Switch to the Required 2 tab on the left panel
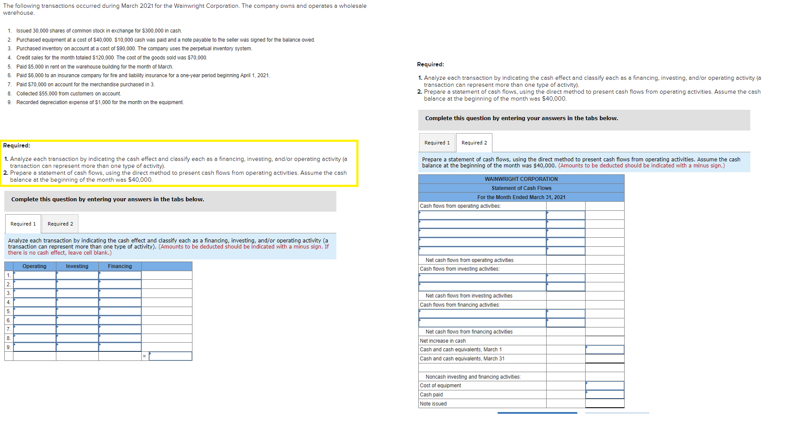811x432 pixels. point(60,223)
